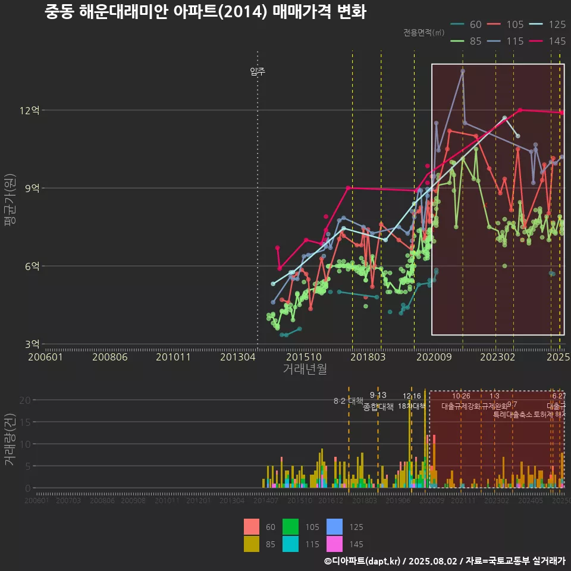Click the '2025.08.02' date in footer
571x571 pixels.
432,561
